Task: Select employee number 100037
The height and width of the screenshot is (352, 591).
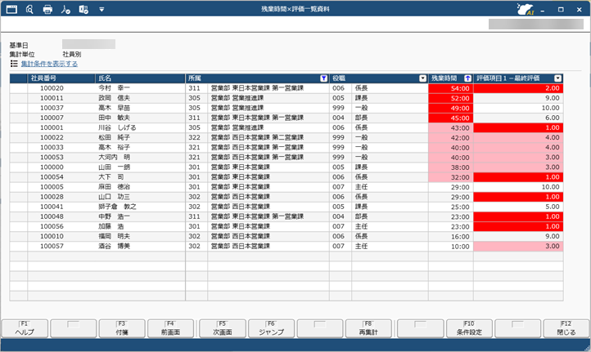Action: click(x=52, y=108)
